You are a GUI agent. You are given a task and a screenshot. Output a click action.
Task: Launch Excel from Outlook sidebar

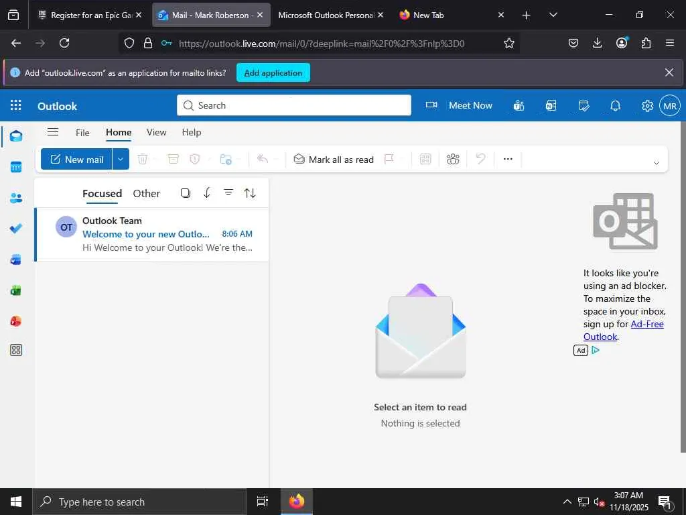16,290
